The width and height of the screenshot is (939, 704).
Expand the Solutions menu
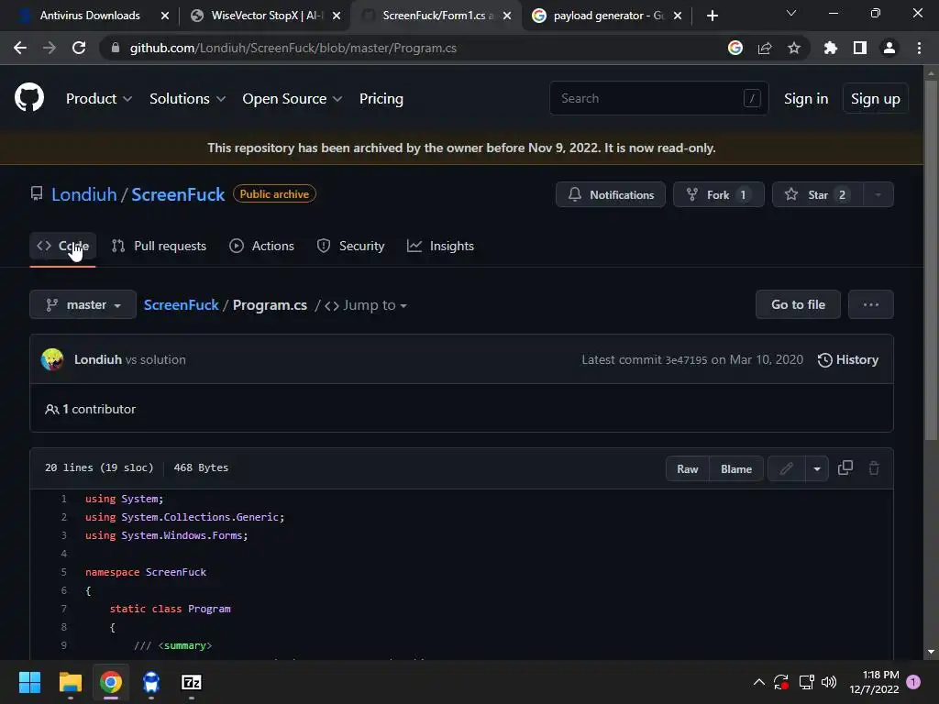pos(187,98)
